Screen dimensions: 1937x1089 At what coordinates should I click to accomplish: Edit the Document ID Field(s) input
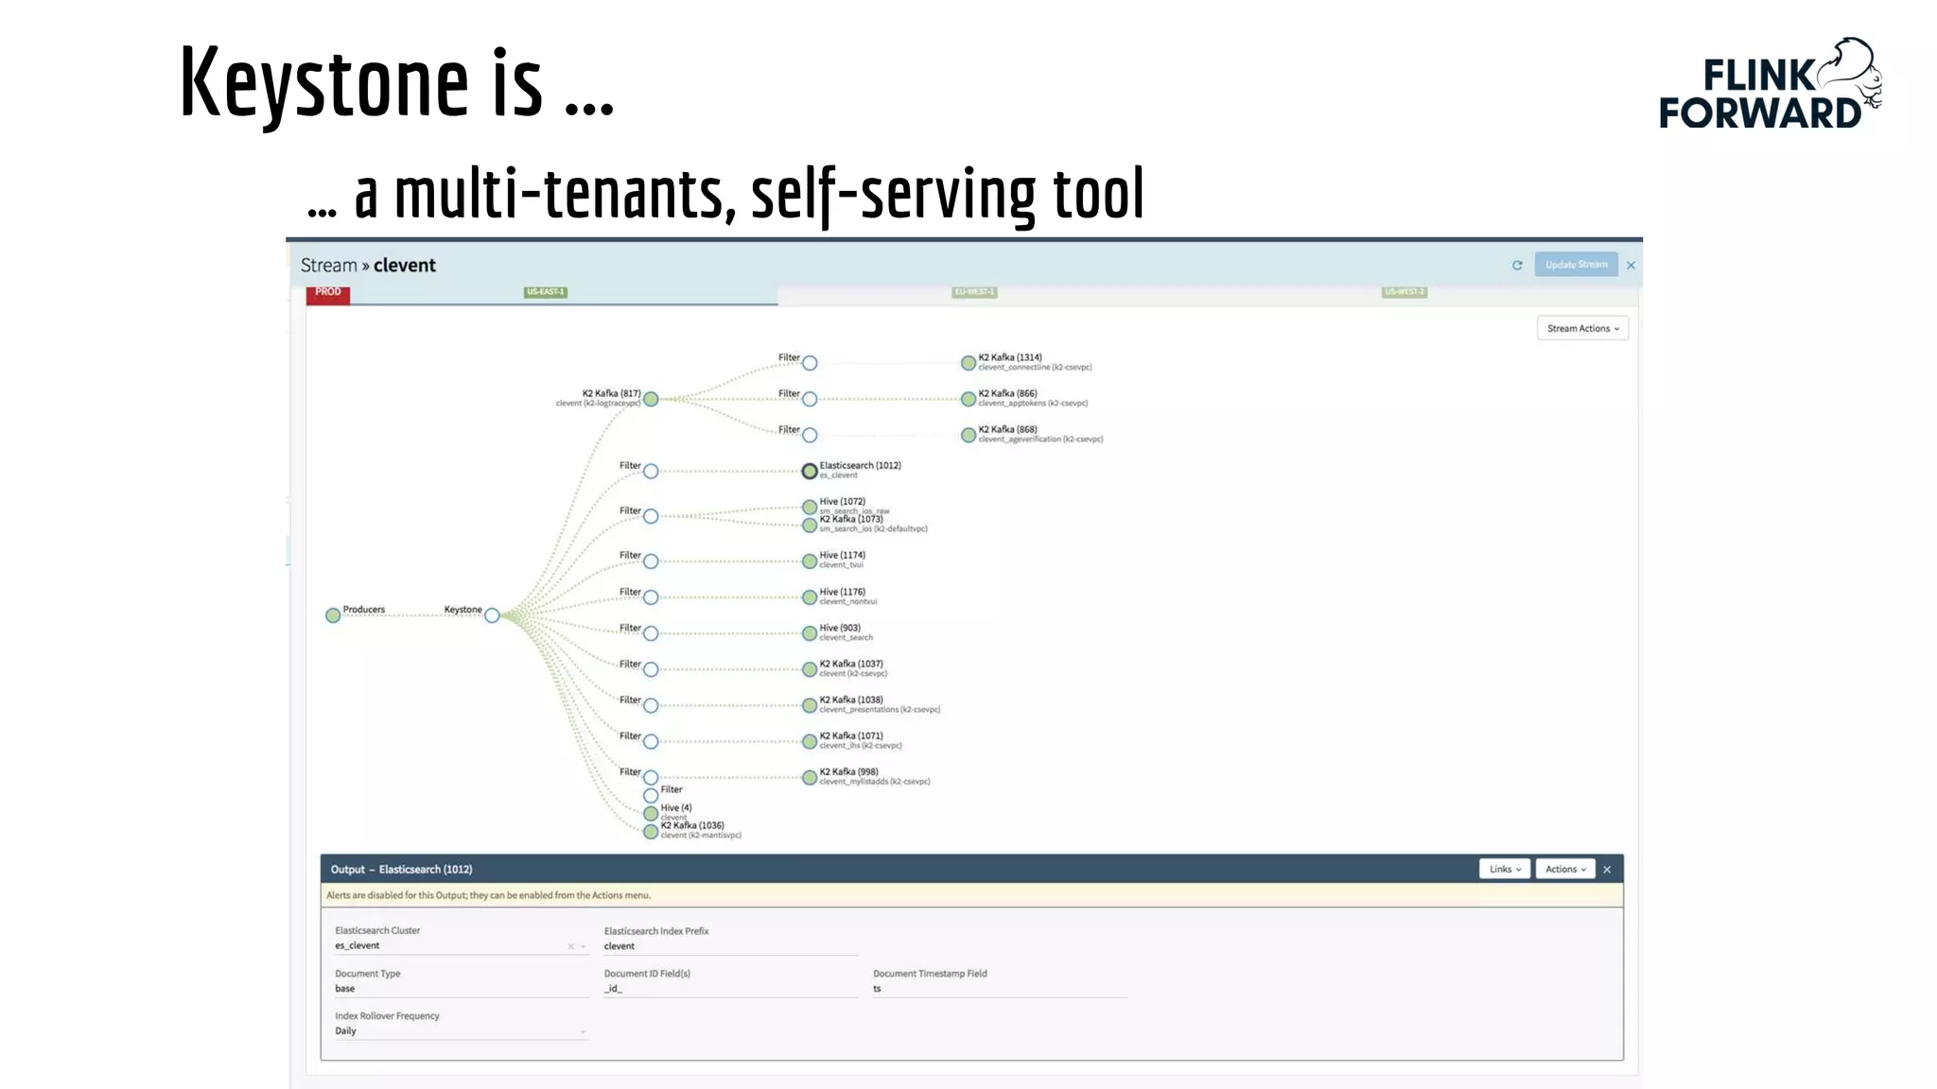(731, 989)
